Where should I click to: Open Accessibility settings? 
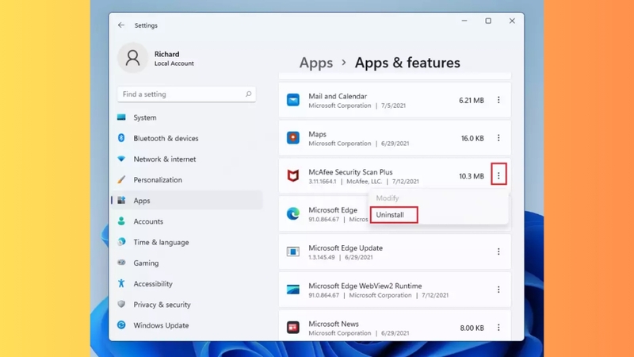click(187, 284)
